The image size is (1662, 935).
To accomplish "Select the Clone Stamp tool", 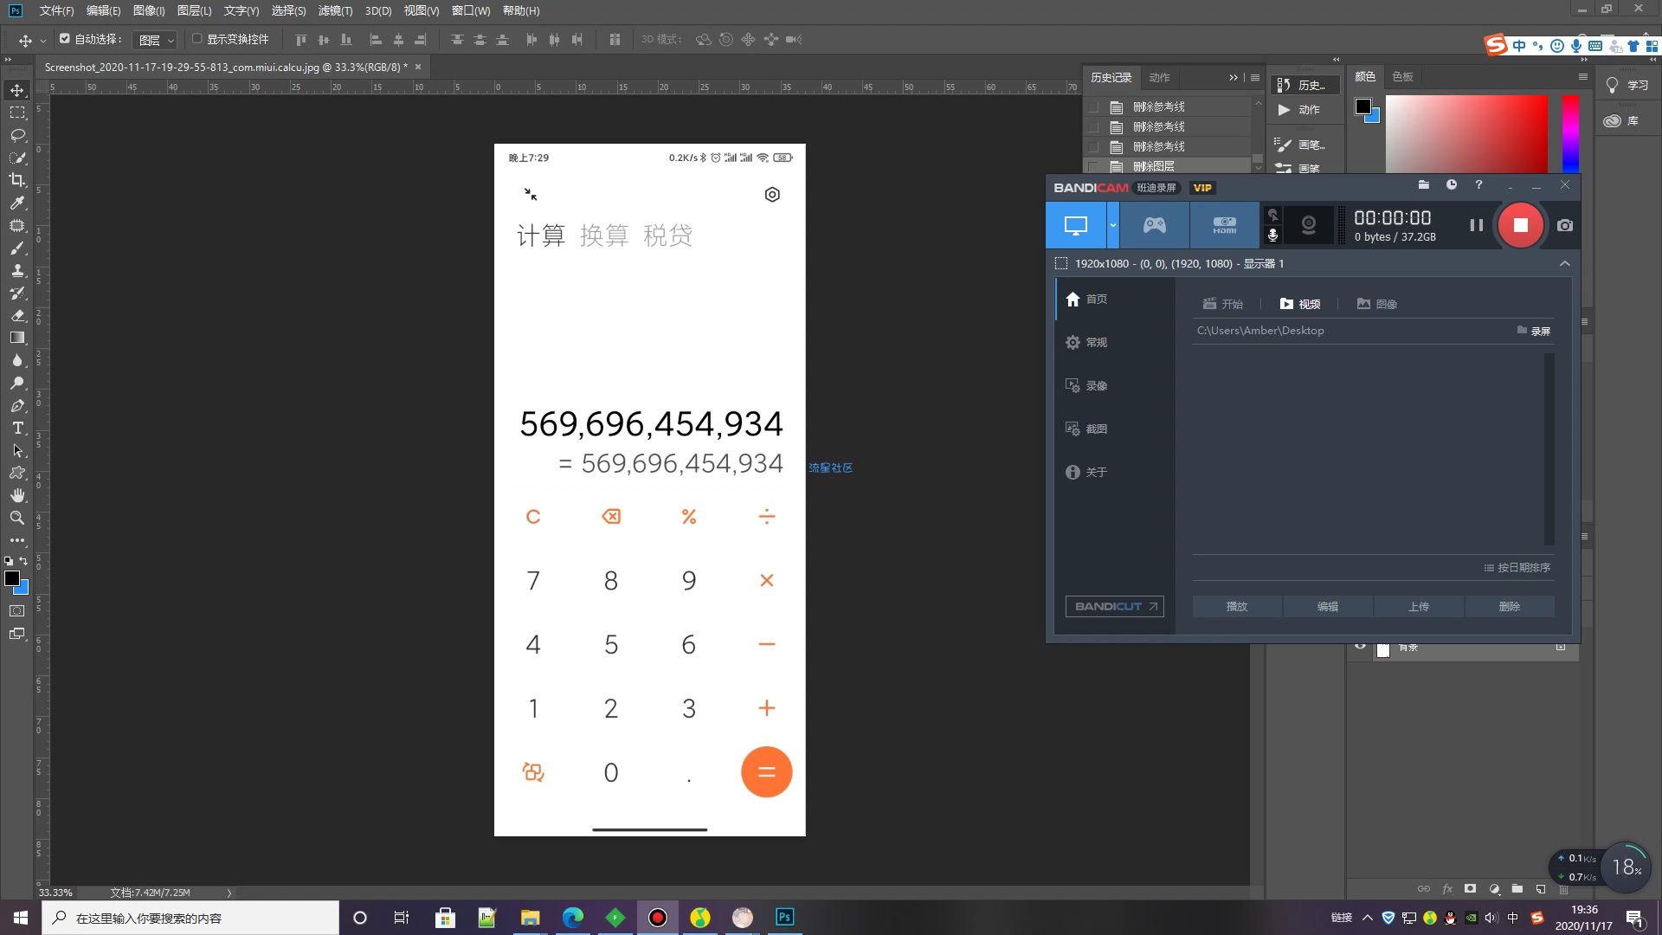I will [17, 270].
